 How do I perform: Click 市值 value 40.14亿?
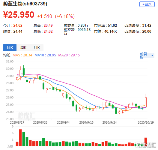pyautogui.click(x=111, y=31)
